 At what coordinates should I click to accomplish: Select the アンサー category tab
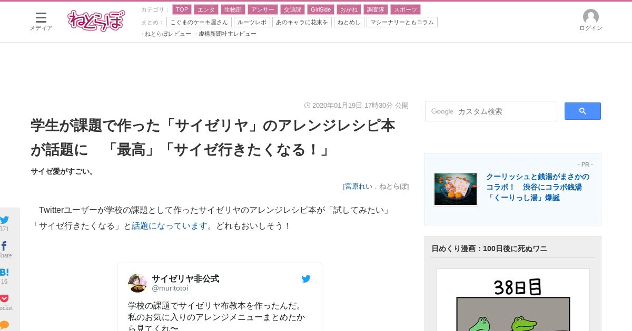point(262,9)
